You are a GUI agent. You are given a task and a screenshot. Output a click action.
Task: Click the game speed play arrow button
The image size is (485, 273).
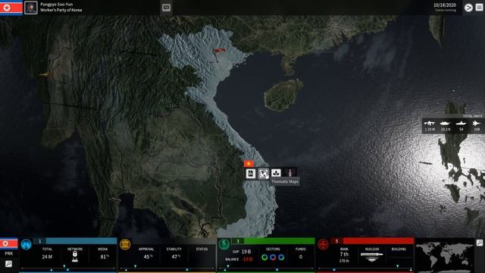pyautogui.click(x=468, y=8)
